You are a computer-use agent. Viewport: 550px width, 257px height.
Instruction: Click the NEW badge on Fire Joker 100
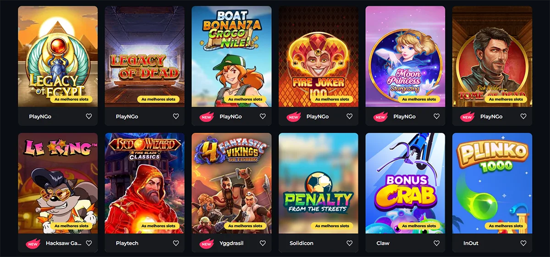coord(294,117)
